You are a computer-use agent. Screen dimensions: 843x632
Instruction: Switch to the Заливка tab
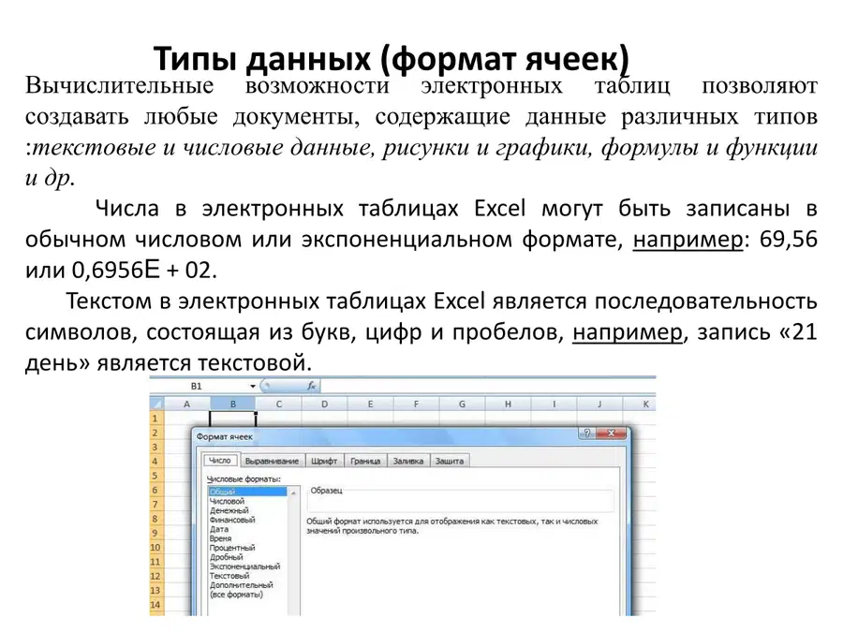pyautogui.click(x=408, y=461)
